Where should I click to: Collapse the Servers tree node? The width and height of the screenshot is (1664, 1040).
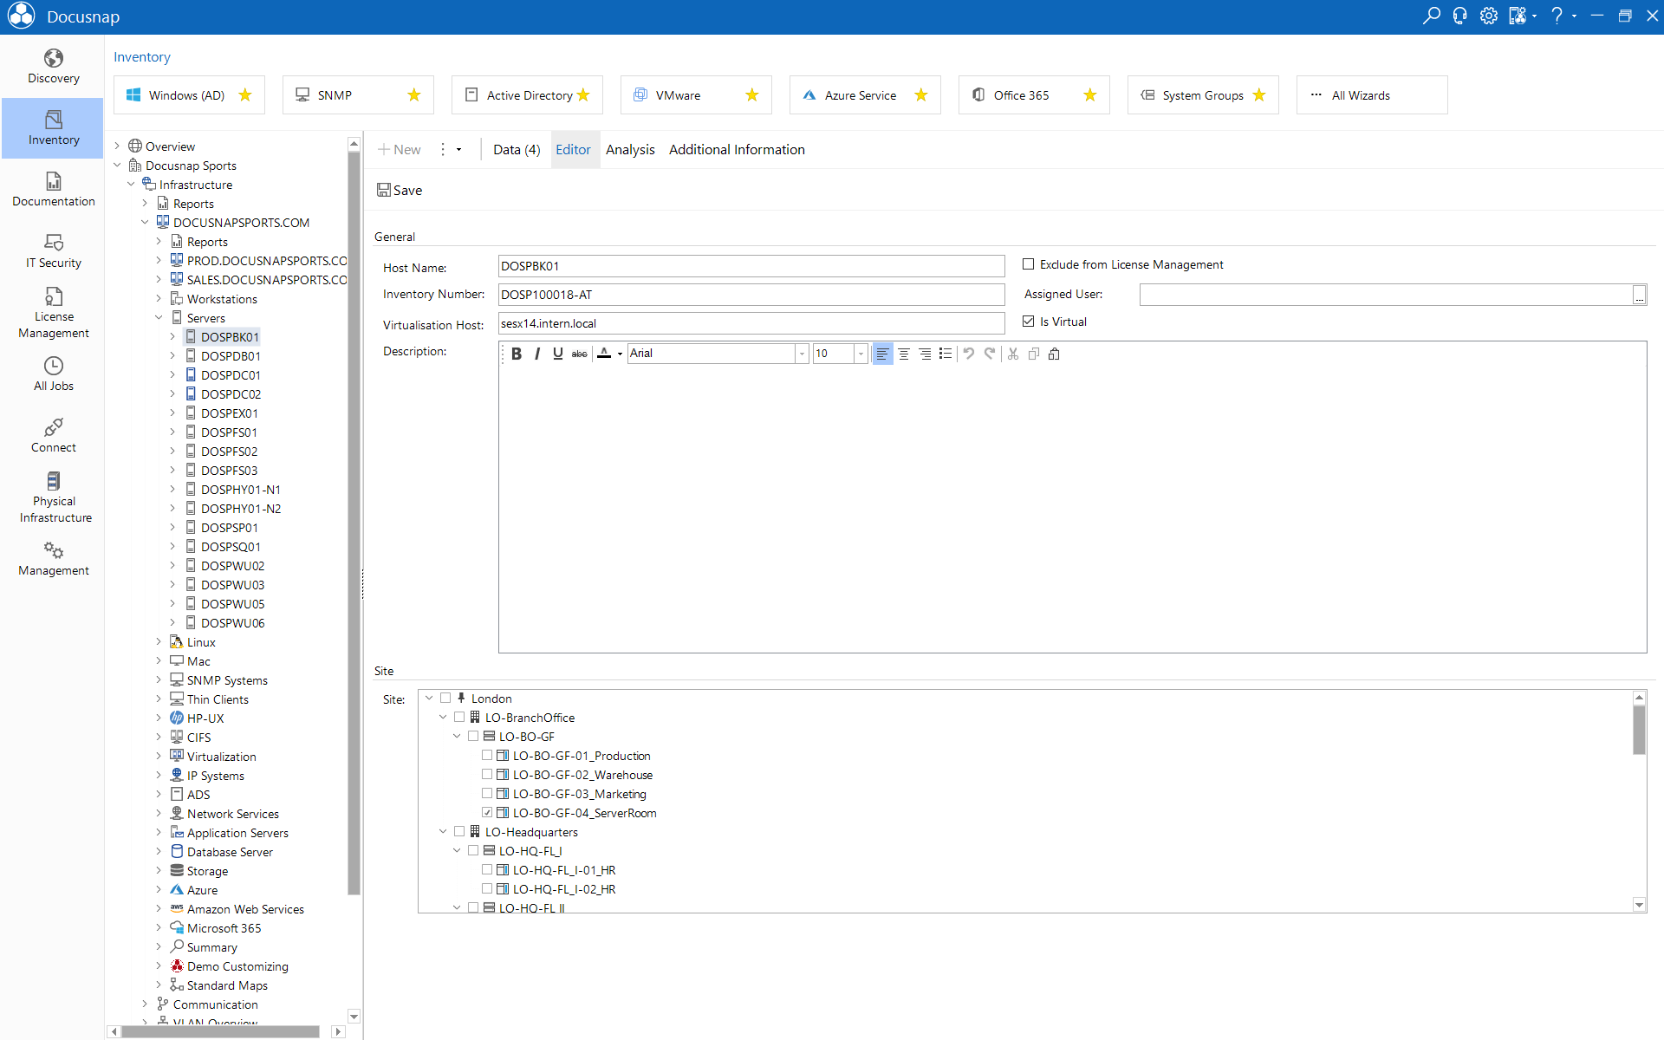pos(159,318)
